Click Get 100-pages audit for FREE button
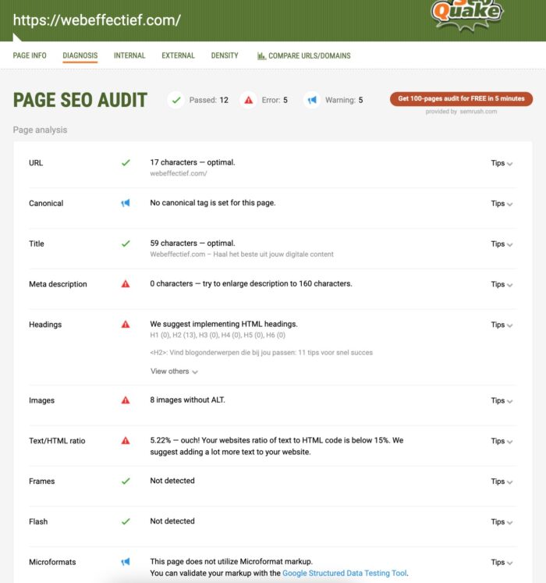Viewport: 546px width, 583px height. pyautogui.click(x=461, y=99)
